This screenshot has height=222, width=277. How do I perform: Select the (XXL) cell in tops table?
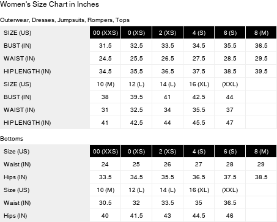tap(230, 84)
